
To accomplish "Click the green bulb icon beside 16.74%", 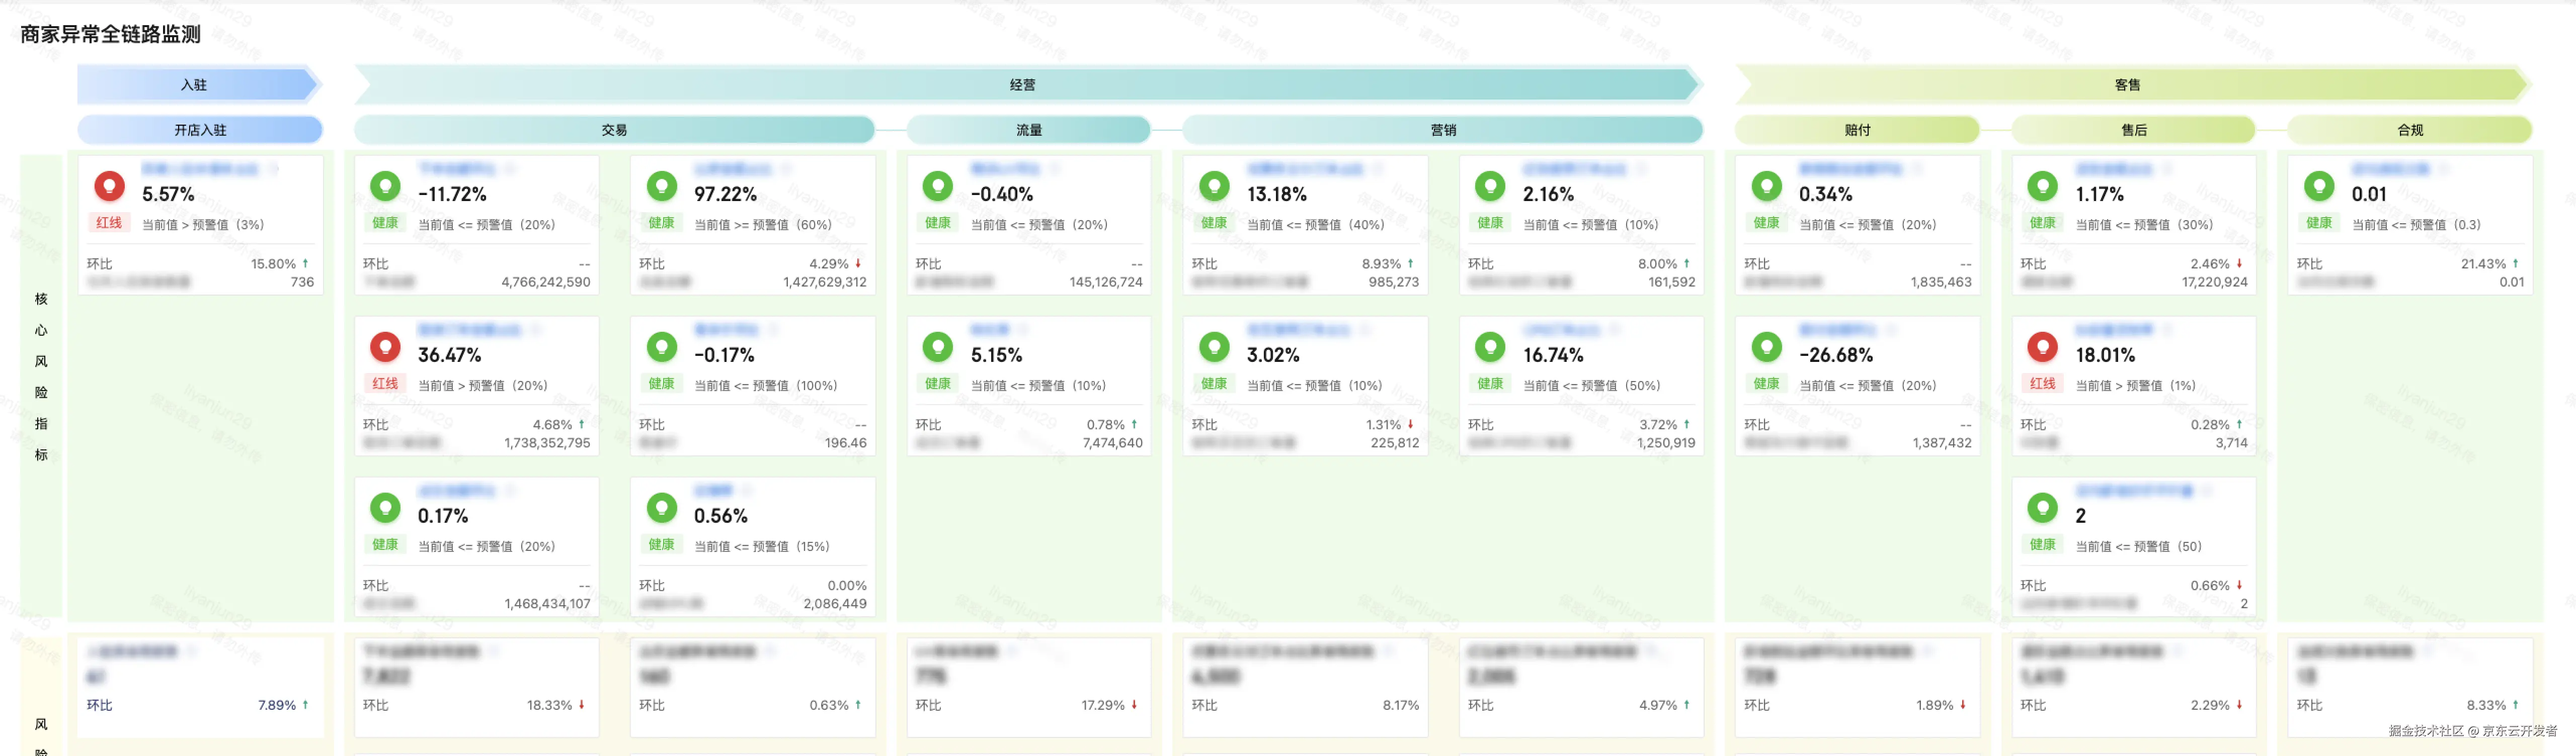I will coord(1490,346).
